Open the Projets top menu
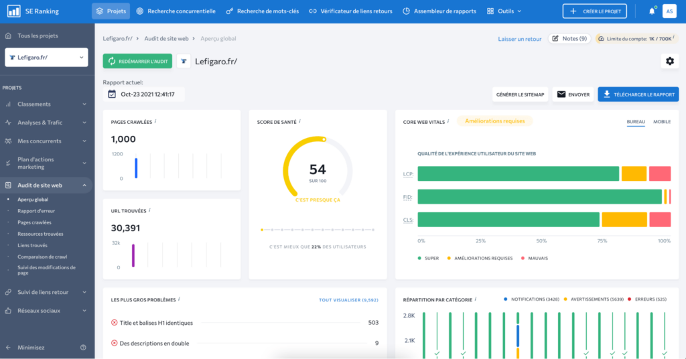This screenshot has height=359, width=686. [111, 11]
